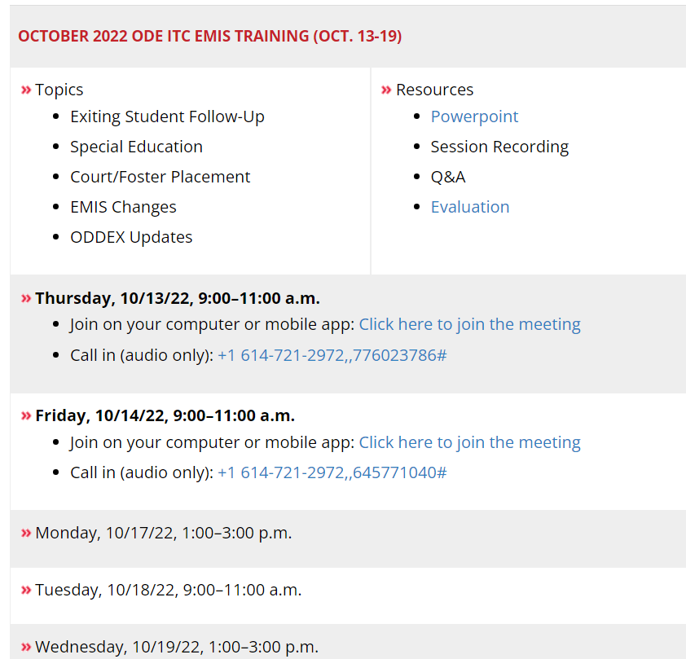The image size is (686, 659).
Task: Click the October 2022 ODE ITC EMIS Training heading
Action: [x=209, y=36]
